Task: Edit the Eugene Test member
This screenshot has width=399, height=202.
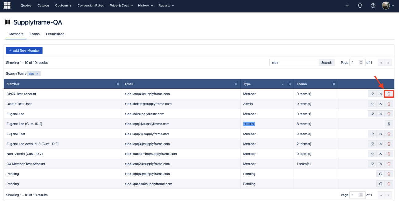Action: click(x=372, y=134)
